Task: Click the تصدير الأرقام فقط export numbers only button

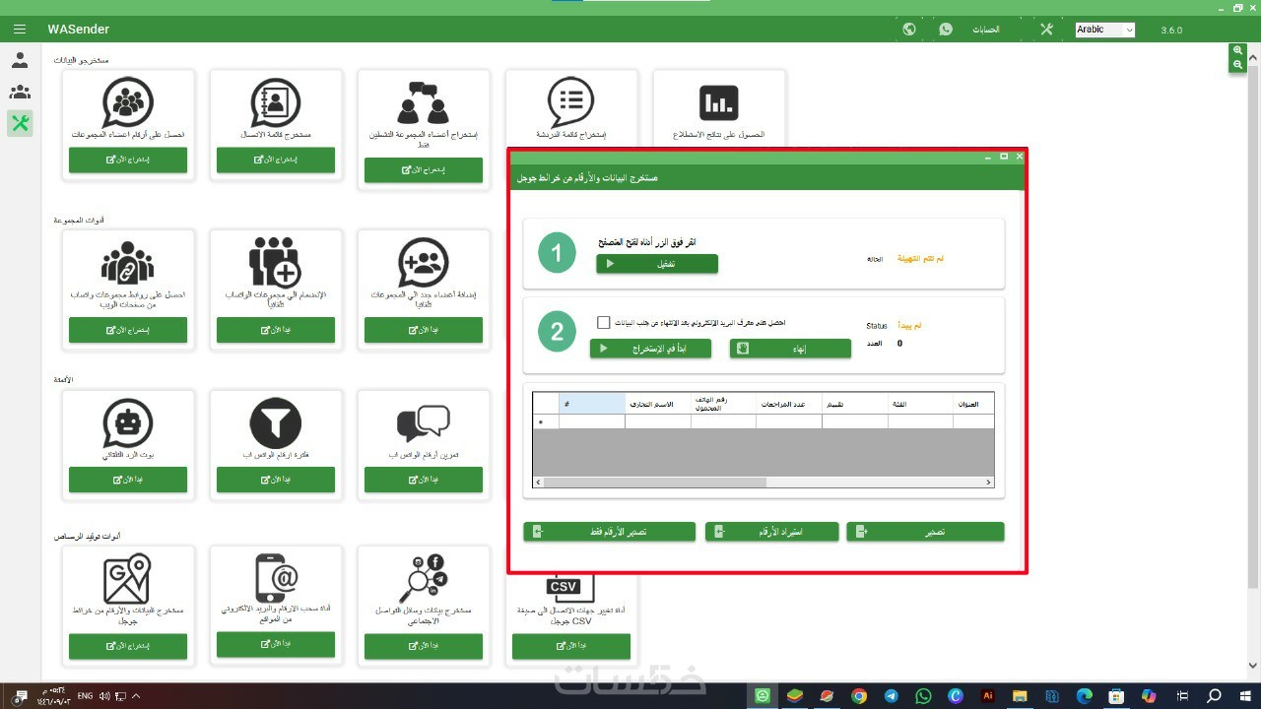Action: [609, 532]
